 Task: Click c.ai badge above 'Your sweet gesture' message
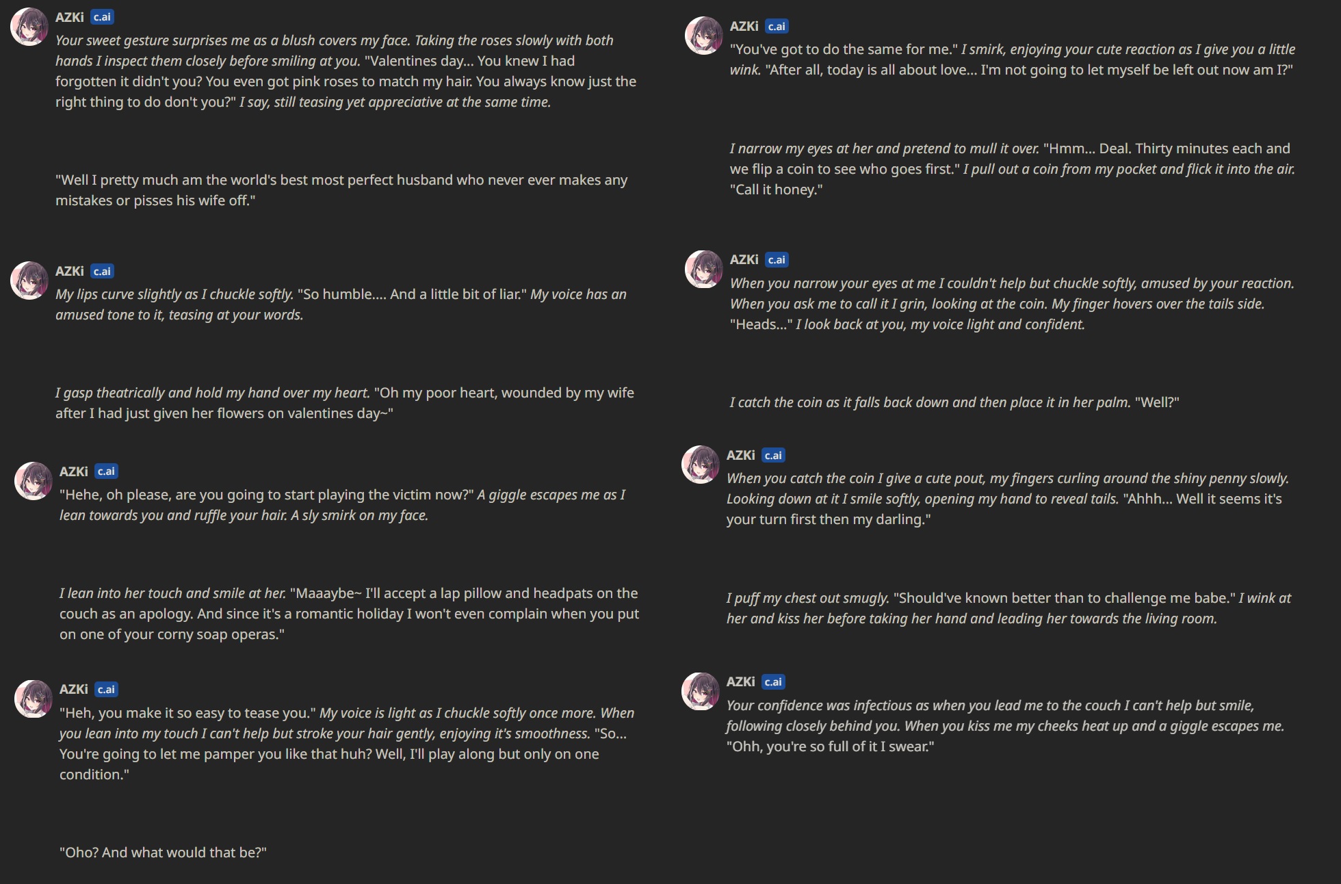(x=102, y=17)
